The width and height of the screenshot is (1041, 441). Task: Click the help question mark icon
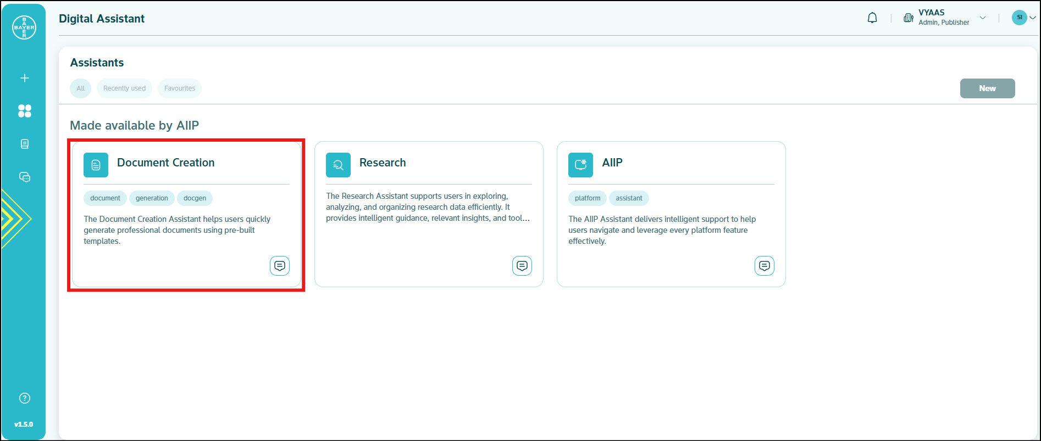click(x=24, y=398)
